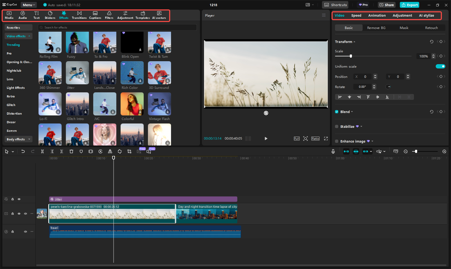Click the Mirror flip icon in the toolbar
This screenshot has width=451, height=269.
point(110,151)
